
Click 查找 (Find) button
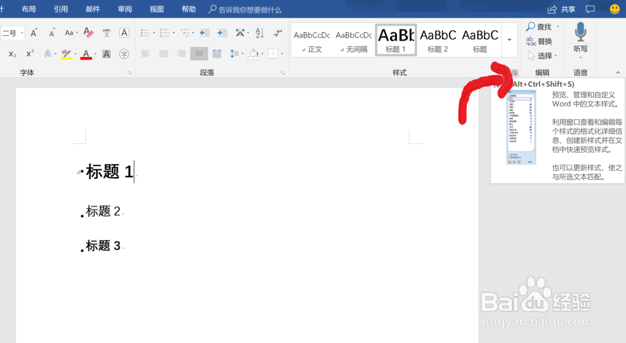click(x=540, y=27)
